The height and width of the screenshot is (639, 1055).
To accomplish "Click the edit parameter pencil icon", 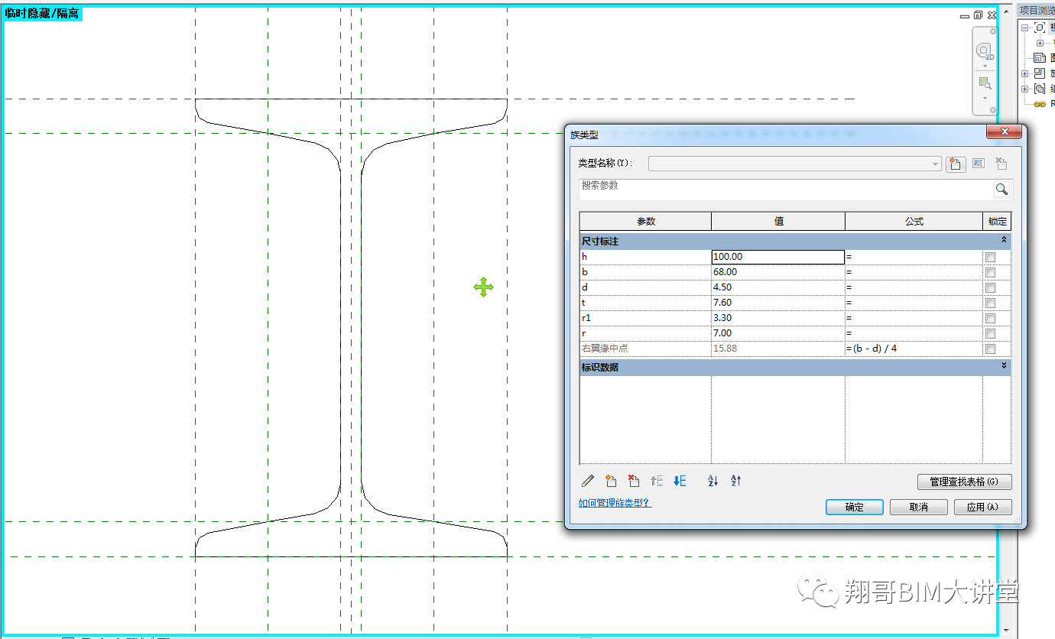I will click(x=588, y=481).
